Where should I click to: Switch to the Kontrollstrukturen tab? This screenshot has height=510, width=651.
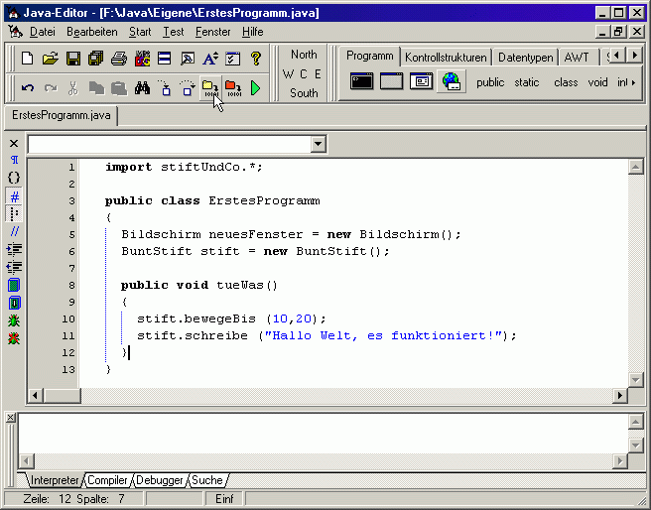(x=446, y=58)
